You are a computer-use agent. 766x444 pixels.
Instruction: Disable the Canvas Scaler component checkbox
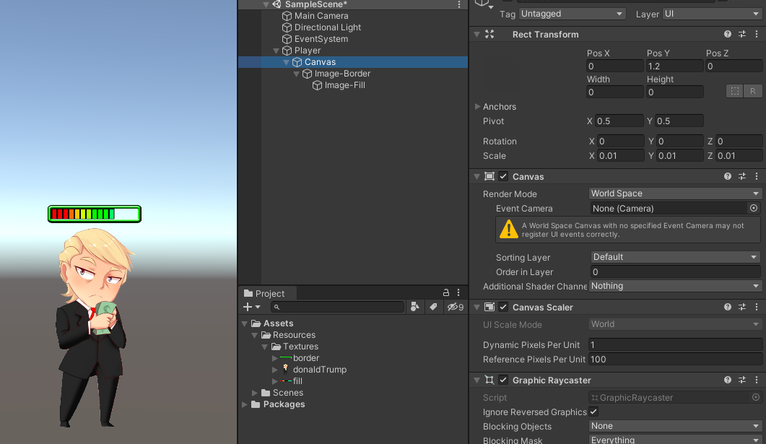tap(503, 307)
